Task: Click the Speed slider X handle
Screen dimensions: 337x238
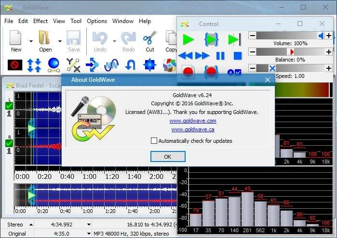Action: tap(272, 68)
